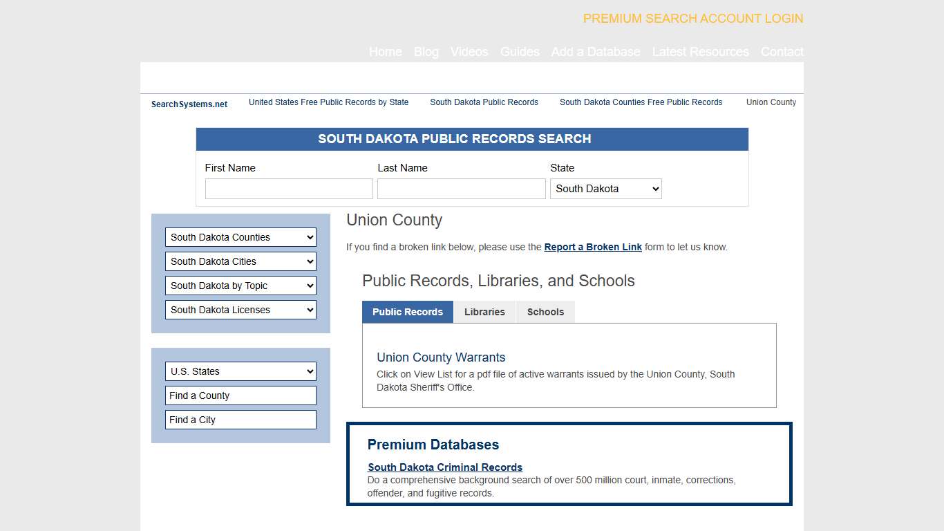Open Premium Search Account Login

[692, 19]
